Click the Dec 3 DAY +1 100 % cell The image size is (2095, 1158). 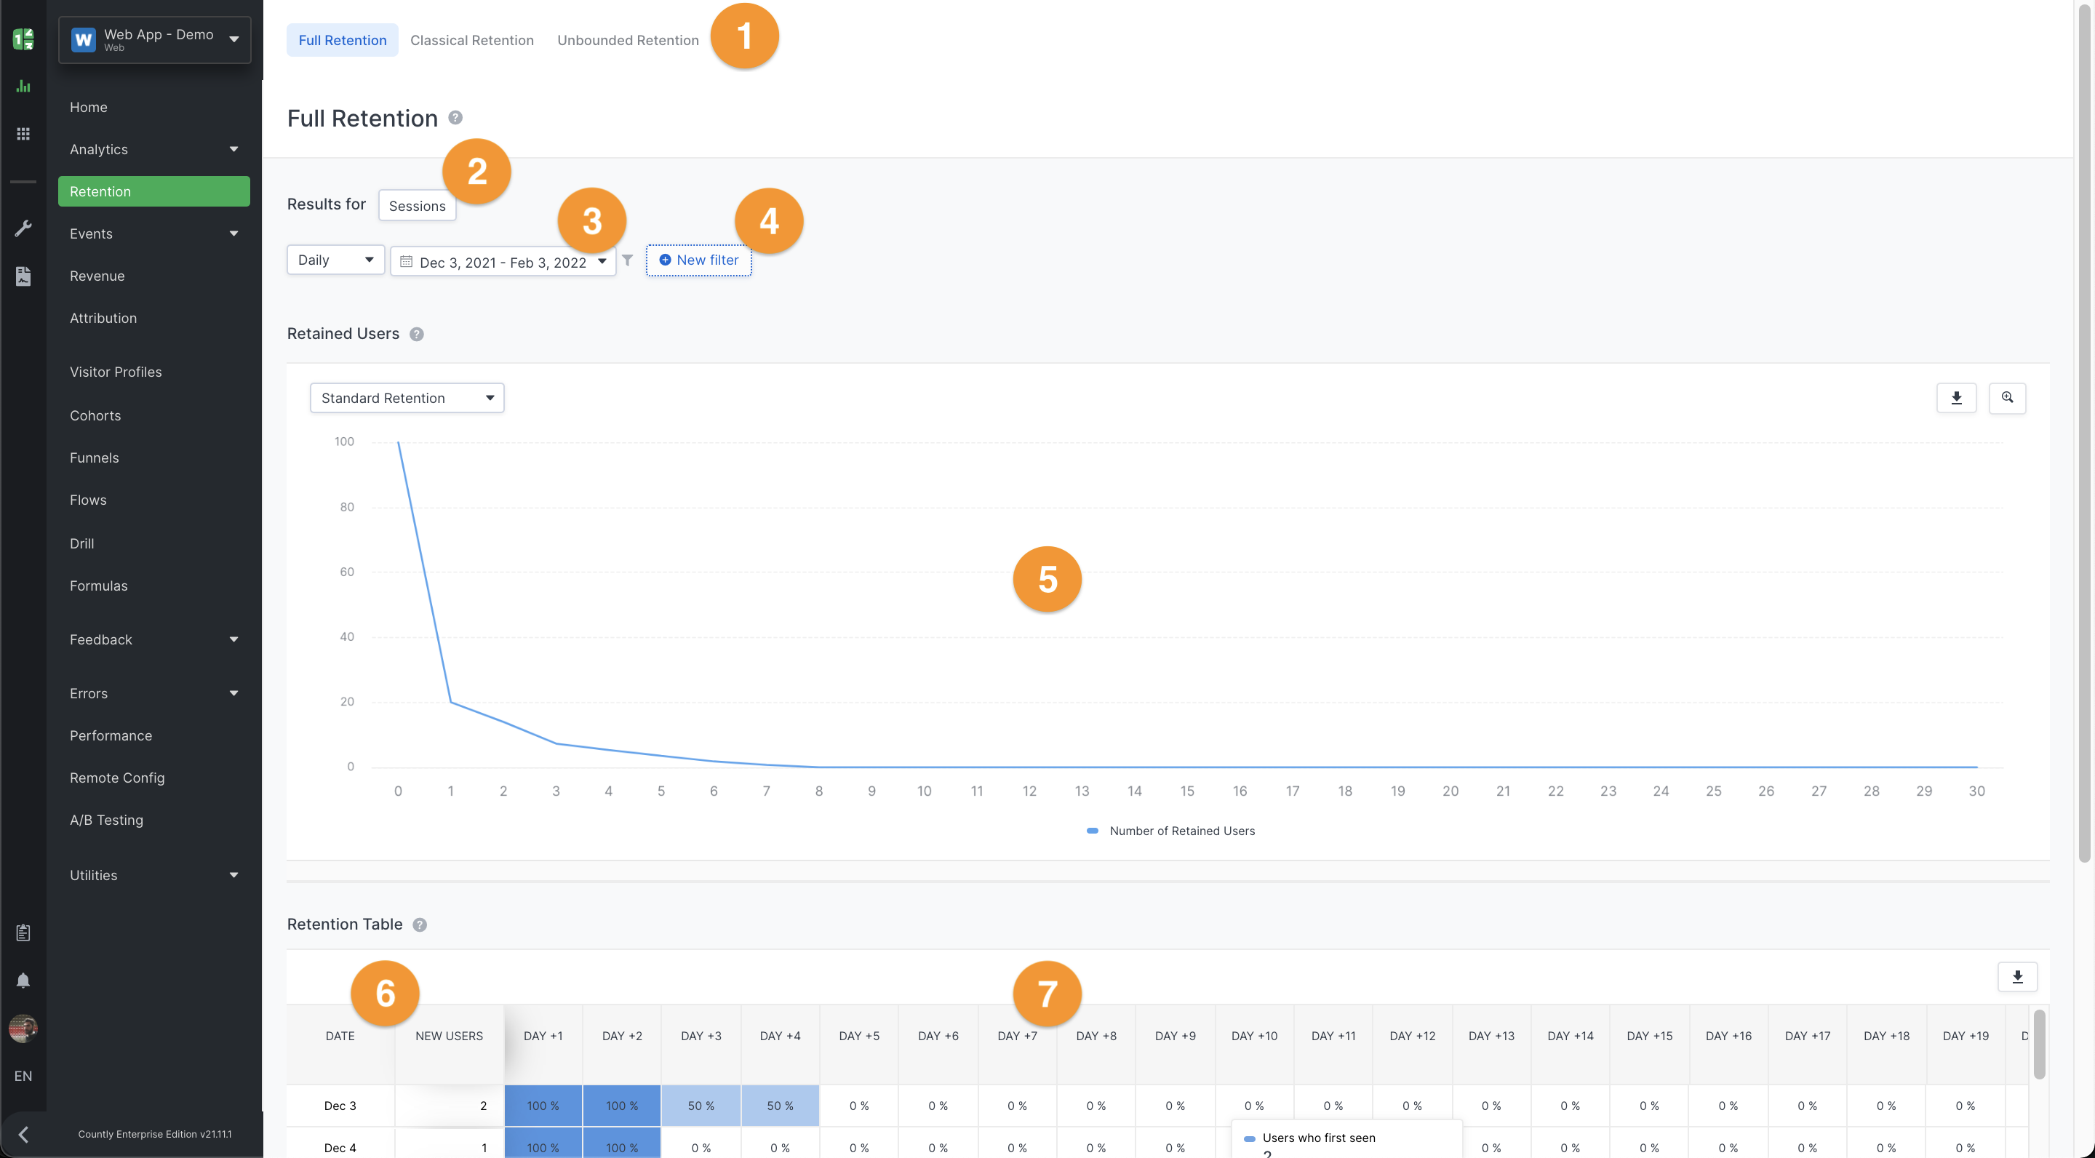click(543, 1106)
